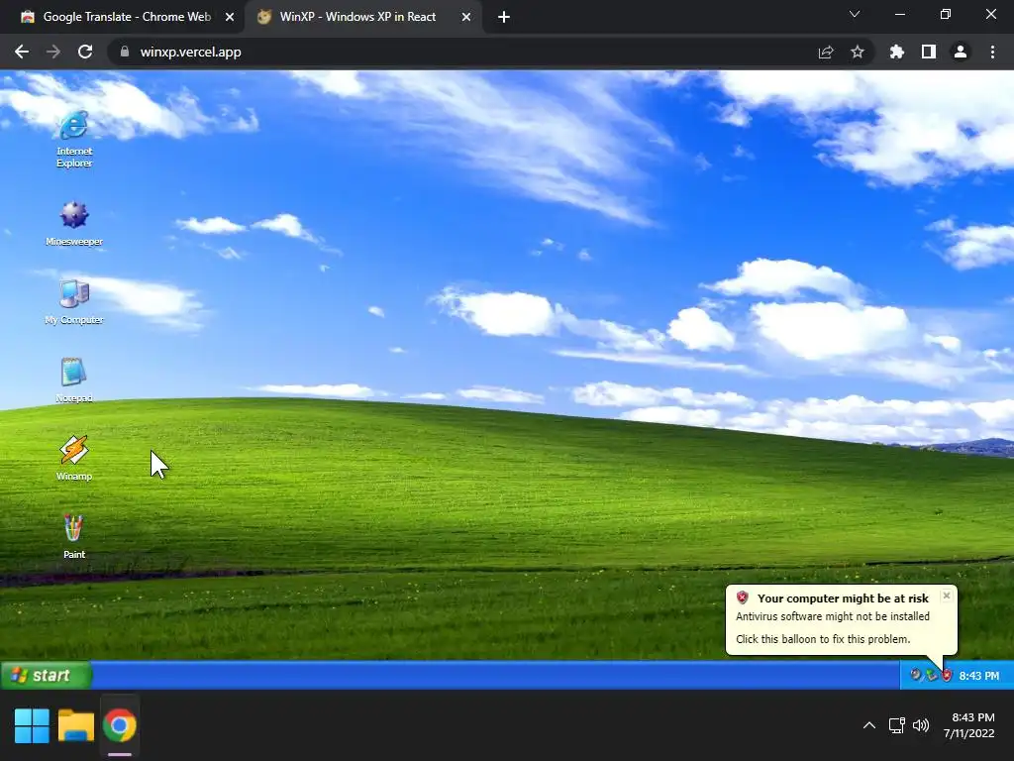1014x761 pixels.
Task: Click the red security shield tray icon
Action: (947, 676)
